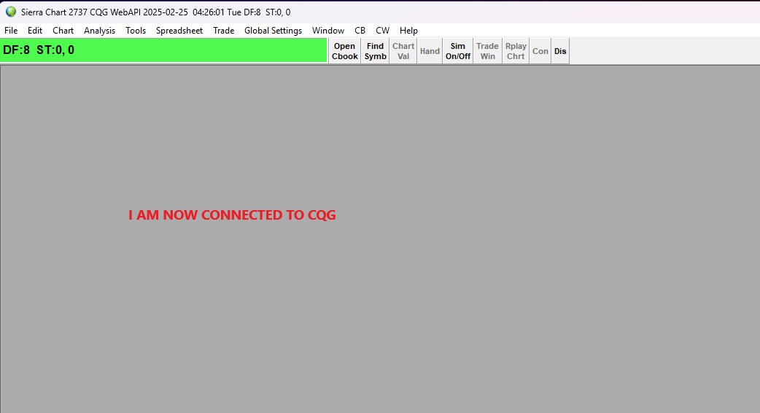Click the Open Cbook toolbar button

(x=344, y=51)
